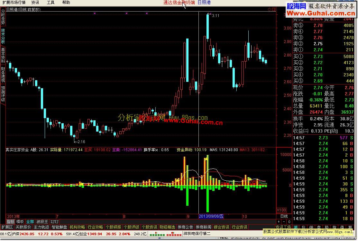358x241 pixels.
Task: Click the 深圳电信行情二 server status
Action: tap(197, 234)
